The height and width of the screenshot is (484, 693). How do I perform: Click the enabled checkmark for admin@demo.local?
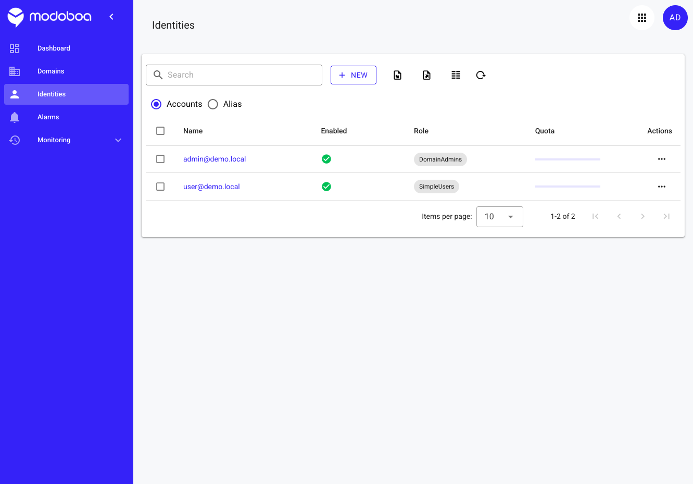[326, 159]
